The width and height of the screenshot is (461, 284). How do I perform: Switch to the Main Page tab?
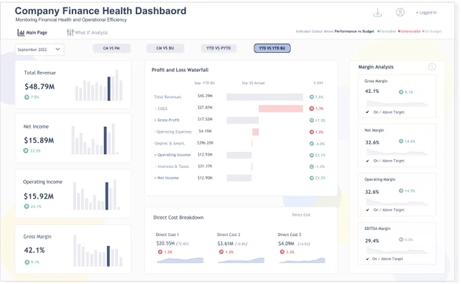[33, 33]
